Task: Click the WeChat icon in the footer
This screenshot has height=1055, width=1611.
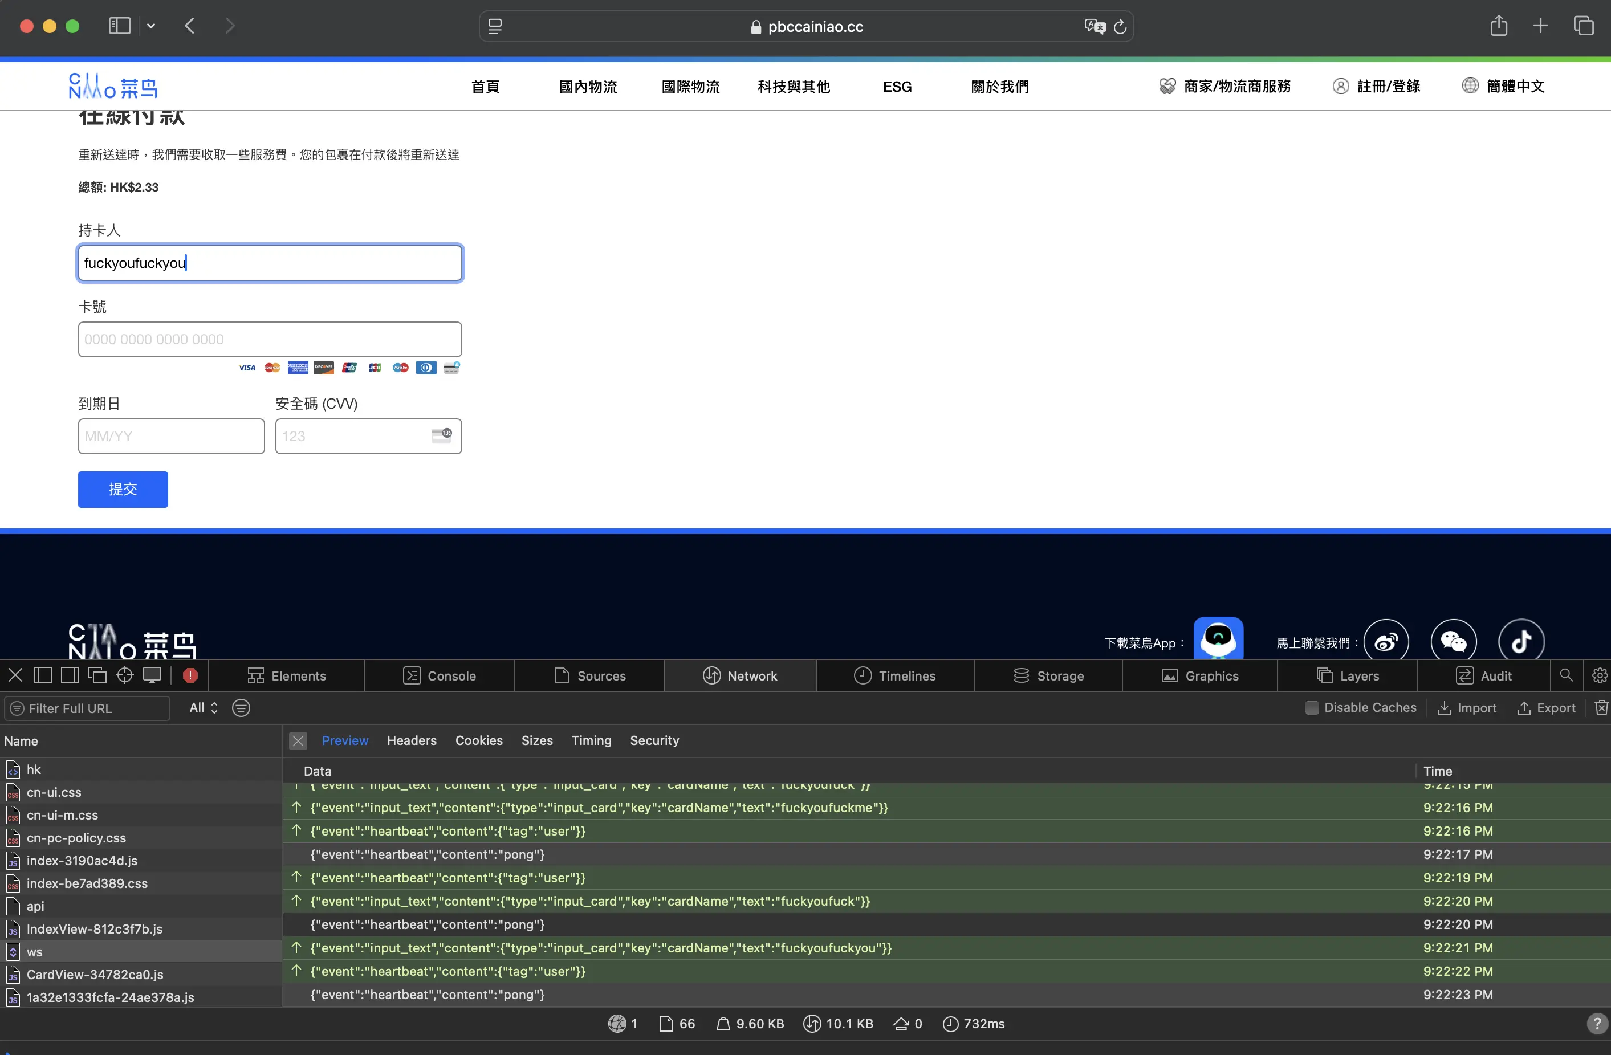Action: pos(1453,640)
